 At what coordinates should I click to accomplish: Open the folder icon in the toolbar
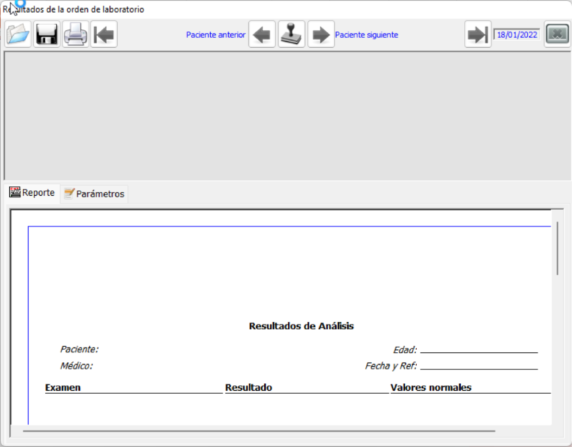click(18, 34)
